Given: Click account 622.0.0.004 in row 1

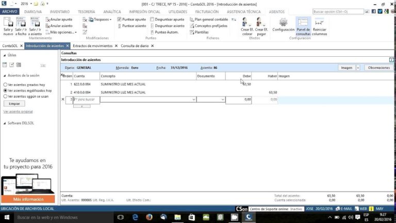Looking at the screenshot, I should (82, 84).
